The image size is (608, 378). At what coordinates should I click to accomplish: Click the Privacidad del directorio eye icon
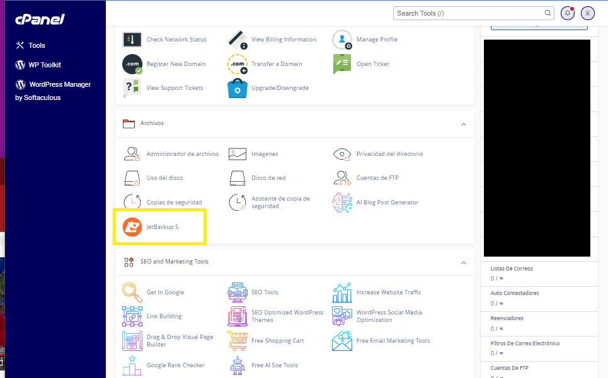342,154
